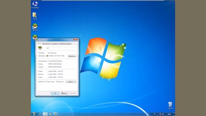Open the Другие attributes button
Image resolution: width=206 pixels, height=116 pixels.
point(71,82)
